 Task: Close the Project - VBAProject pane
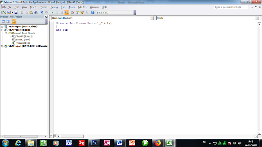46,17
